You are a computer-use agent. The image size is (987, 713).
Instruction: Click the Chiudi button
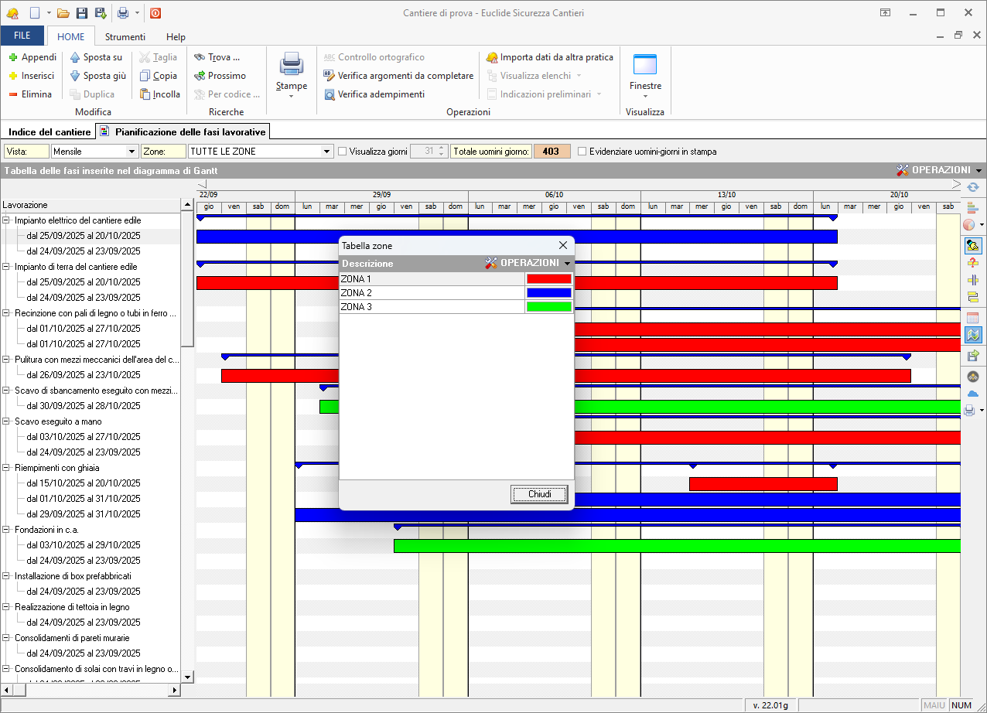pyautogui.click(x=539, y=494)
